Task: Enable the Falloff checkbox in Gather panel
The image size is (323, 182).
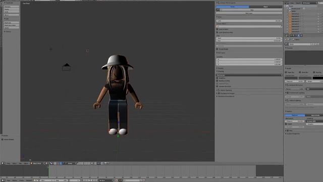Action: (286, 124)
